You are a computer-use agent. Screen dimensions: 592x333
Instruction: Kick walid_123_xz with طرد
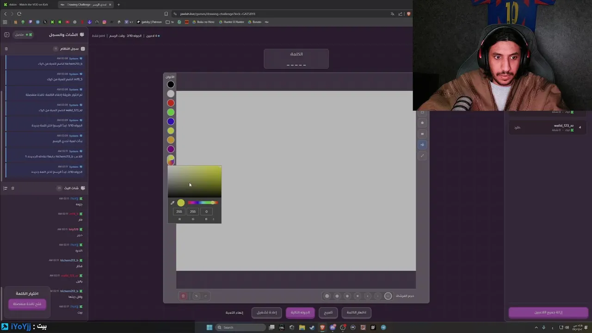click(x=517, y=127)
